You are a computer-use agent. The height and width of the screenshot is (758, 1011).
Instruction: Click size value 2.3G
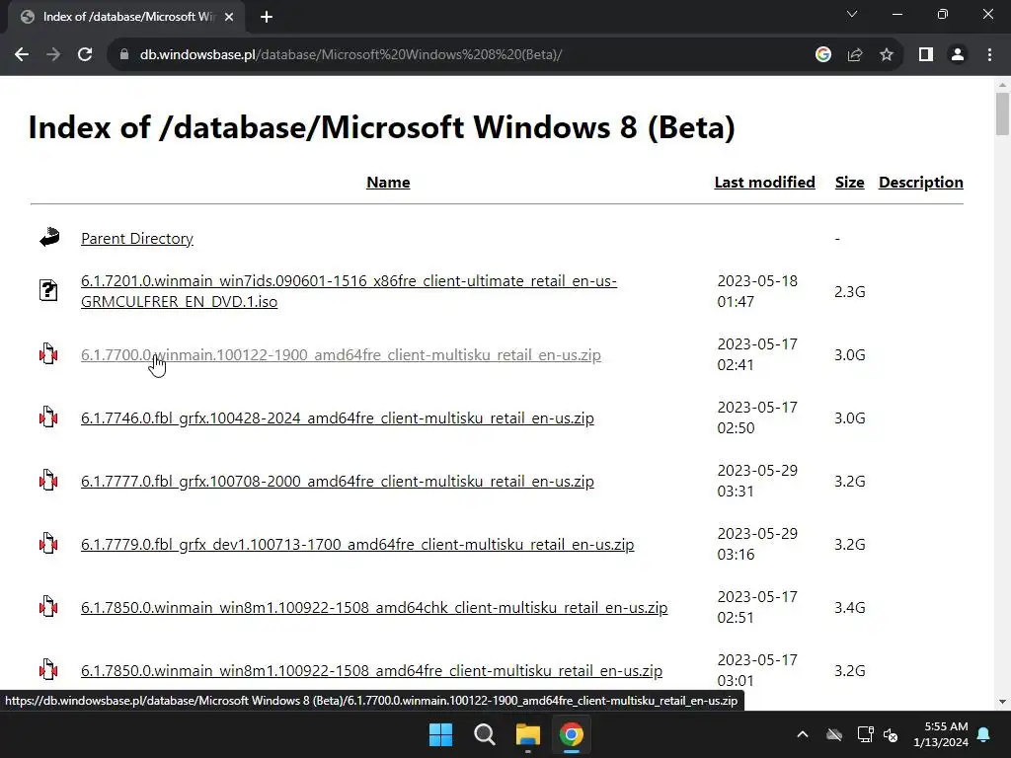click(849, 292)
